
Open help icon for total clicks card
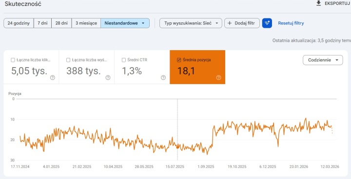click(53, 77)
